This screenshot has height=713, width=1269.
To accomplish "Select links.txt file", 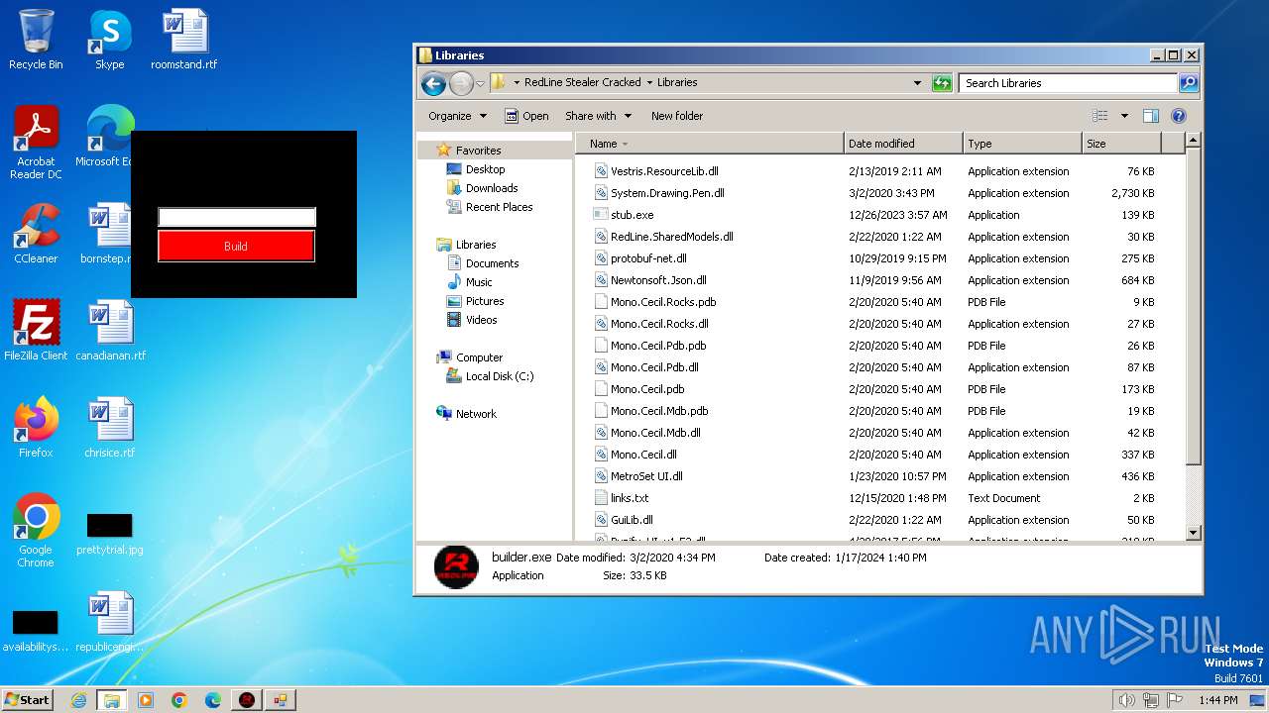I will (630, 498).
